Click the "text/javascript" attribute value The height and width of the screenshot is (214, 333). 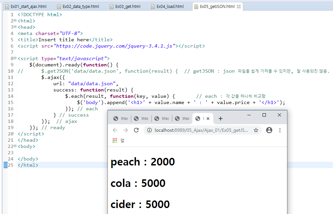pyautogui.click(x=82, y=58)
